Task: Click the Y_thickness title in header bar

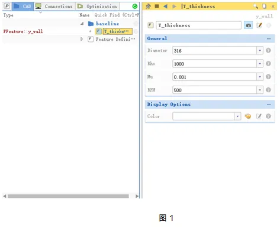Action: coord(199,6)
